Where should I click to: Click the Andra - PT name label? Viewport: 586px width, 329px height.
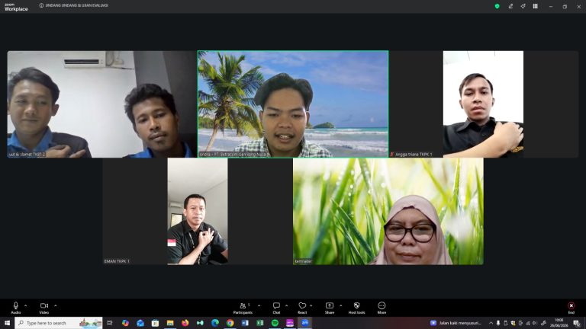click(232, 154)
